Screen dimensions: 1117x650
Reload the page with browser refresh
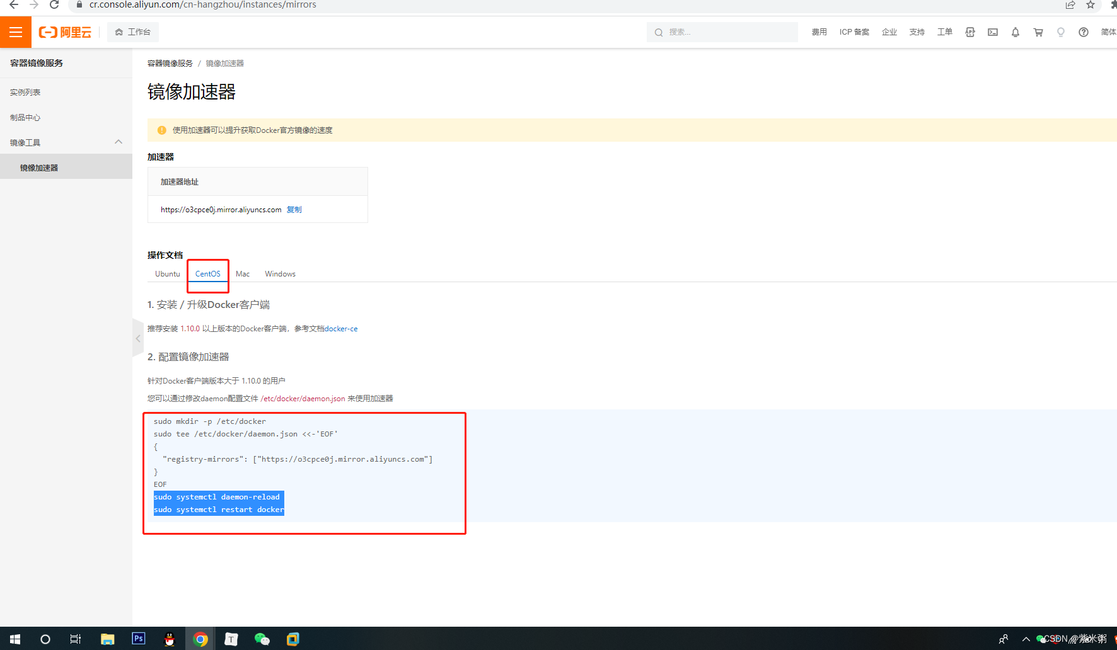pyautogui.click(x=54, y=5)
